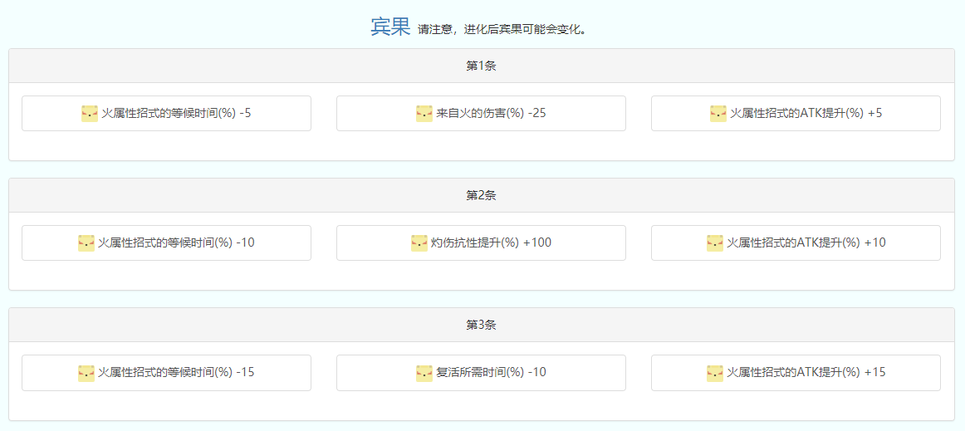Screen dimensions: 965x431
Task: Click the 第2条 panel header
Action: [x=482, y=195]
